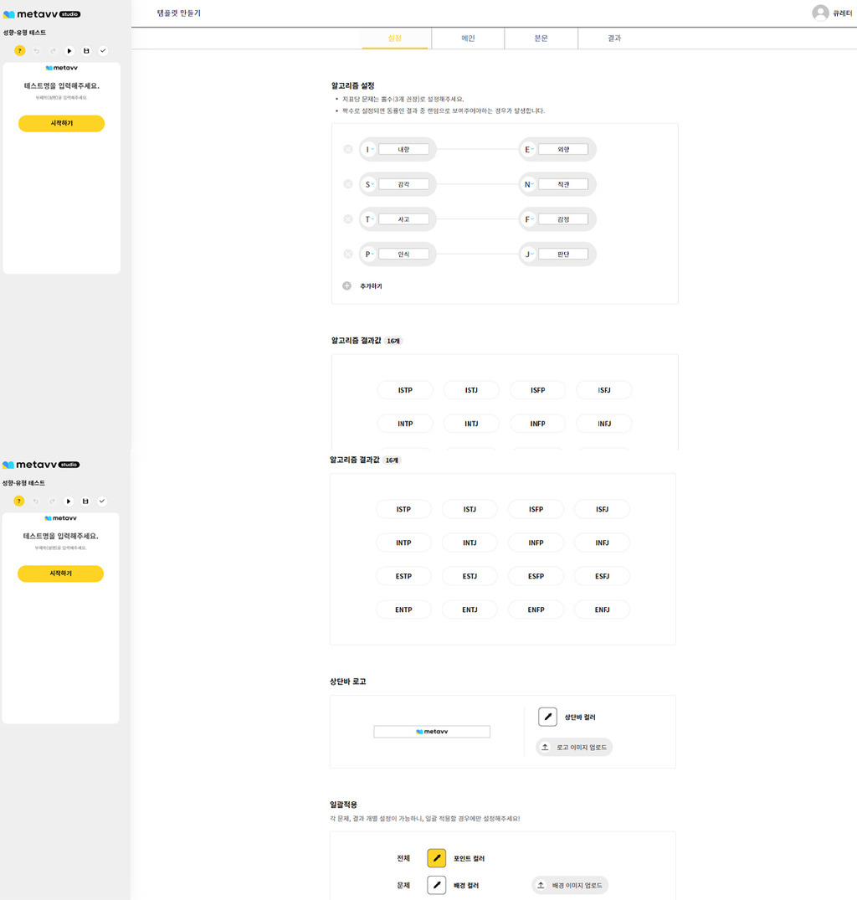Click the upload arrow icon in 배경 이미지 업로드

click(x=541, y=886)
